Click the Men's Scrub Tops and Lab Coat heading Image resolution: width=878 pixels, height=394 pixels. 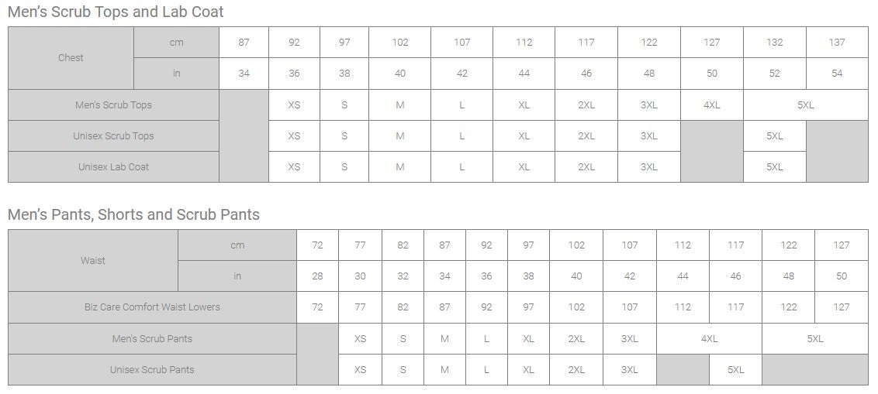116,12
